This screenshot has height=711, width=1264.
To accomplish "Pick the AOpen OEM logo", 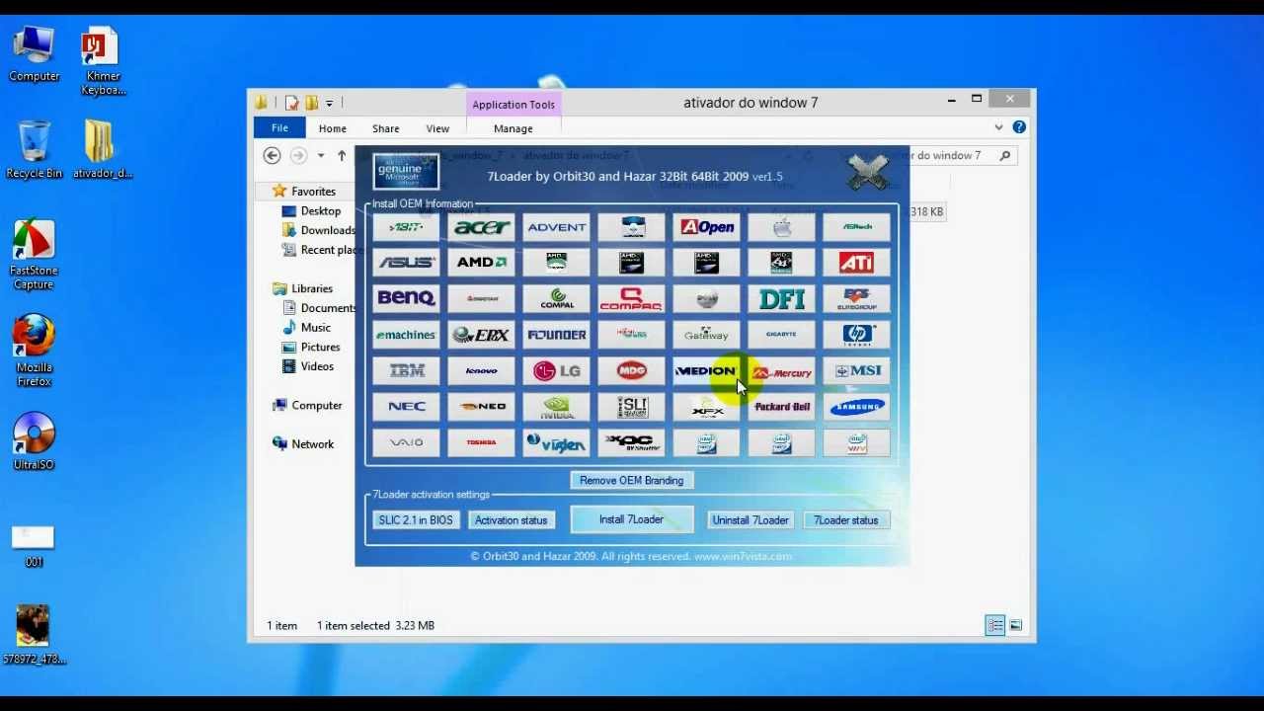I will tap(707, 227).
